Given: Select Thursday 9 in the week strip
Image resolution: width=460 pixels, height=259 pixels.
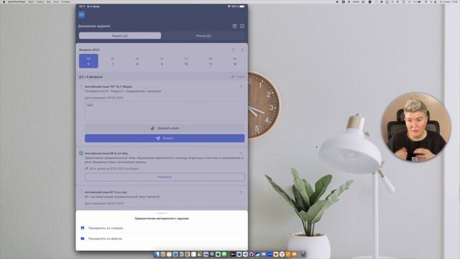Looking at the screenshot, I should (x=162, y=61).
